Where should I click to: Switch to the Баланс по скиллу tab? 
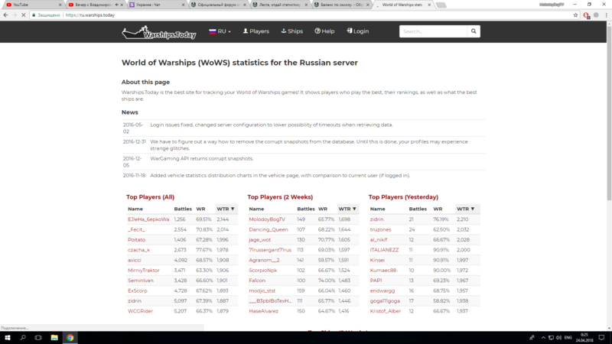point(341,5)
